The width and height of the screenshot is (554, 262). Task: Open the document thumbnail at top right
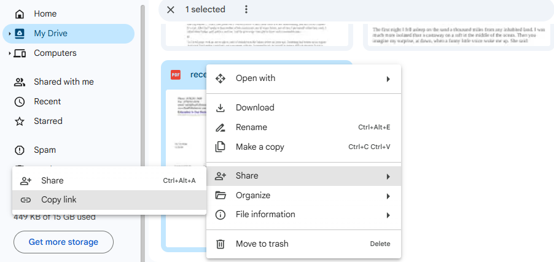pos(457,34)
